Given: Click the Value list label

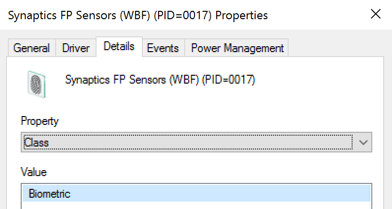Looking at the screenshot, I should pos(33,172).
